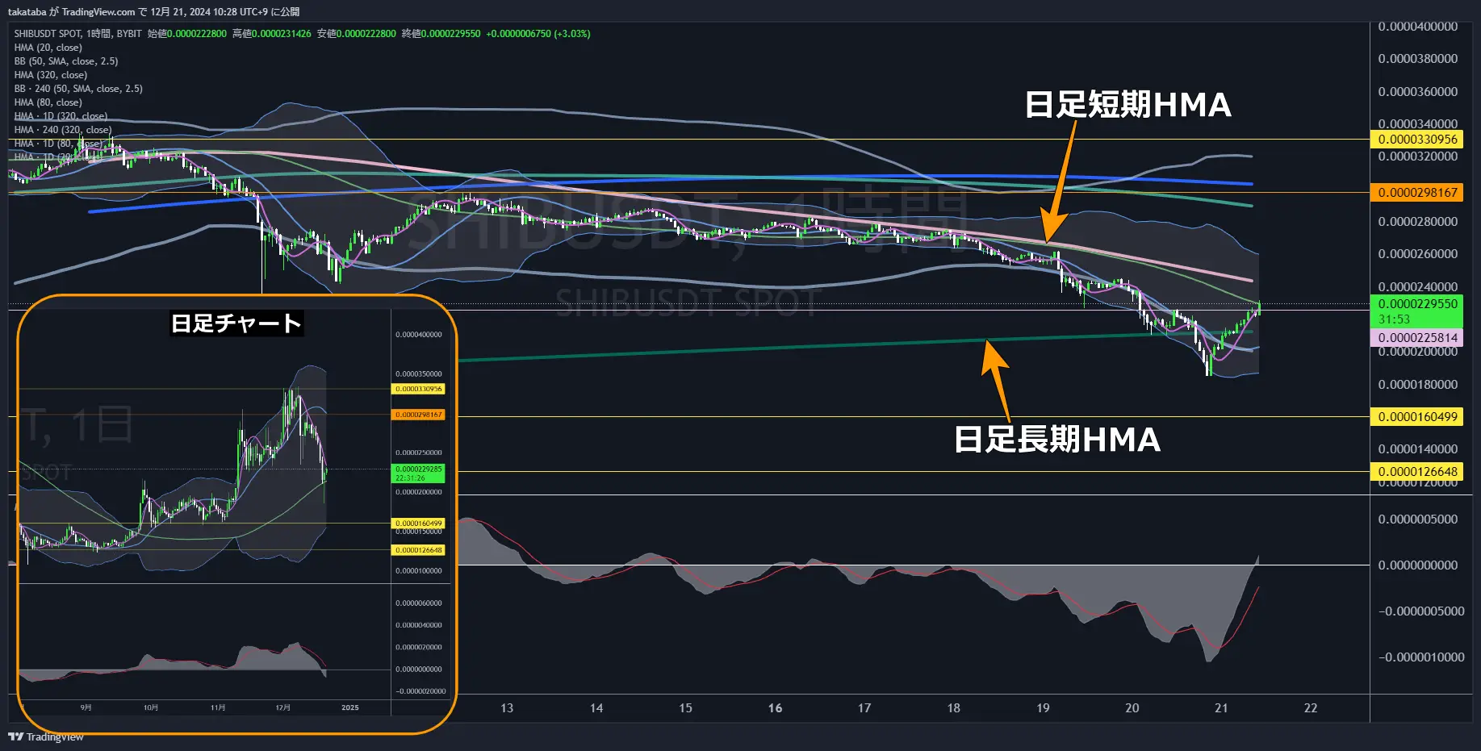Screen dimensions: 1481x751
Task: Click the −0.0000005000 oscillator scale tick
Action: pyautogui.click(x=1421, y=611)
